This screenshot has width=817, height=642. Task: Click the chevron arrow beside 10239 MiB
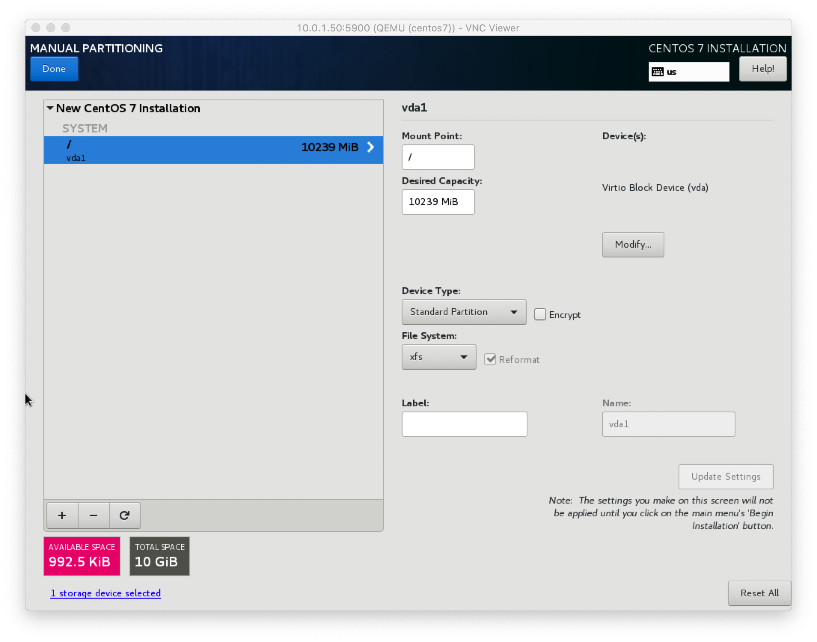pos(371,147)
